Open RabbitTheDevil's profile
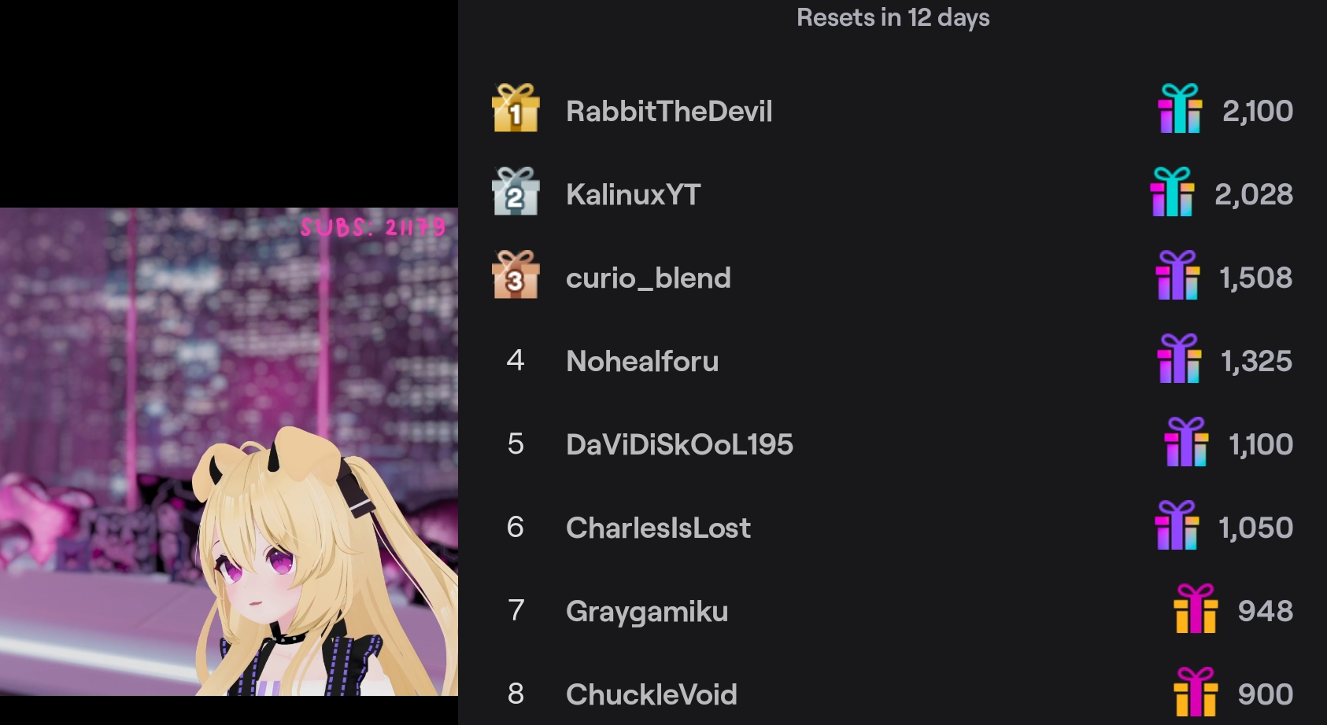 click(x=669, y=111)
